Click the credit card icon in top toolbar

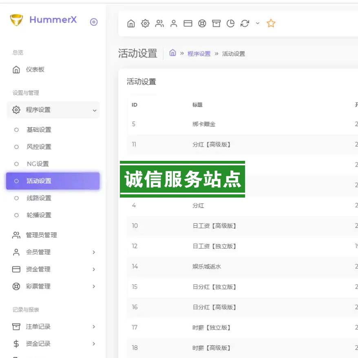point(188,24)
